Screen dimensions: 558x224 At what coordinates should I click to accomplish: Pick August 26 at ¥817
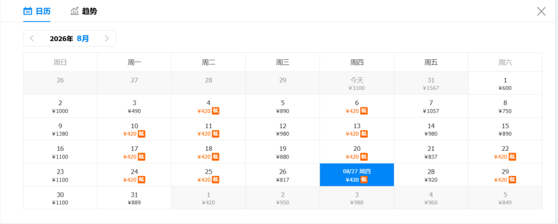pos(282,175)
